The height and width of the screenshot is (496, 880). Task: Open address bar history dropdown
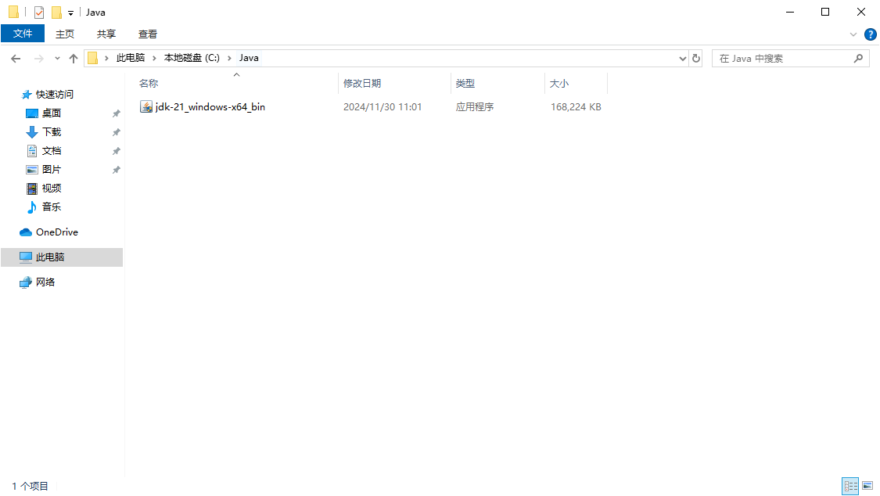click(682, 59)
